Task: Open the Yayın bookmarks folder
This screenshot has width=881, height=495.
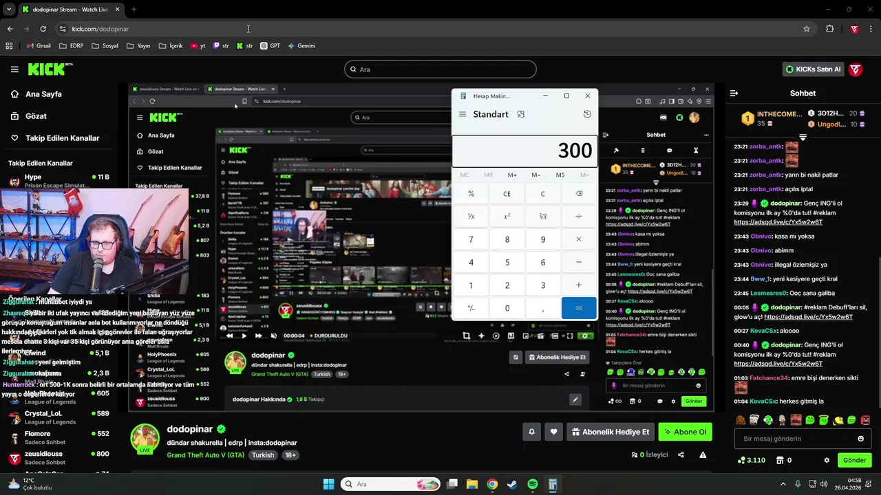Action: [138, 46]
